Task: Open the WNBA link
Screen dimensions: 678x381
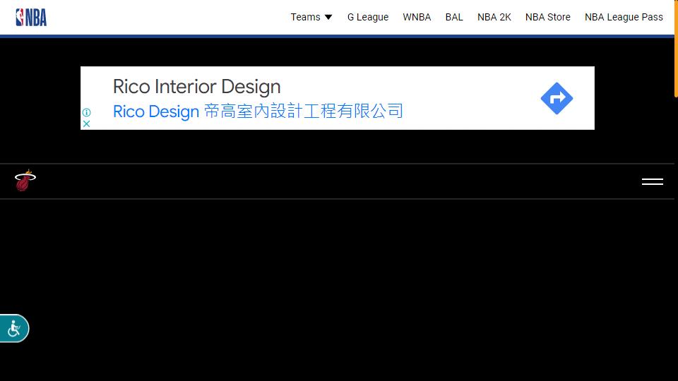Action: pyautogui.click(x=417, y=17)
